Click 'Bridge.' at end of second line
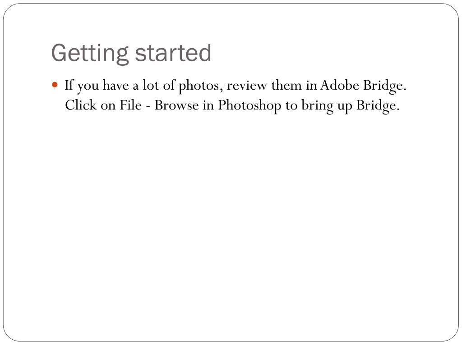 (x=378, y=106)
